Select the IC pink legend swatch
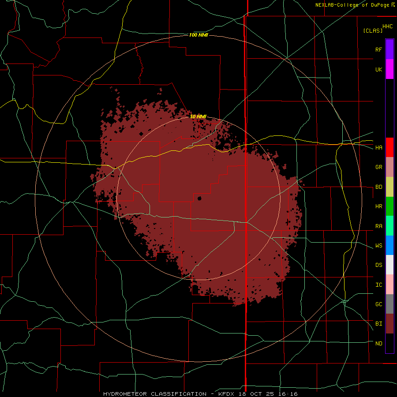The width and height of the screenshot is (397, 397). click(390, 285)
